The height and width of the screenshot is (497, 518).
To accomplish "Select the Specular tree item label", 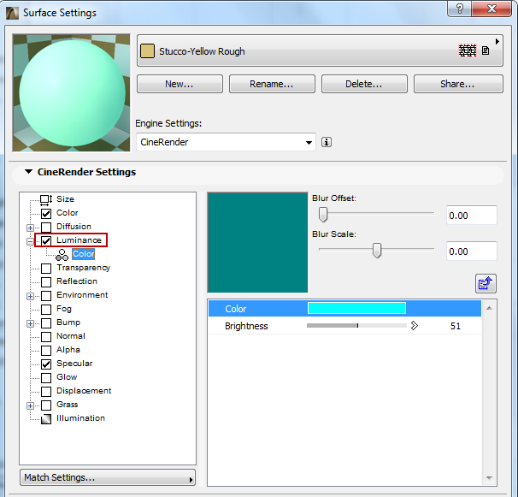I will (74, 363).
